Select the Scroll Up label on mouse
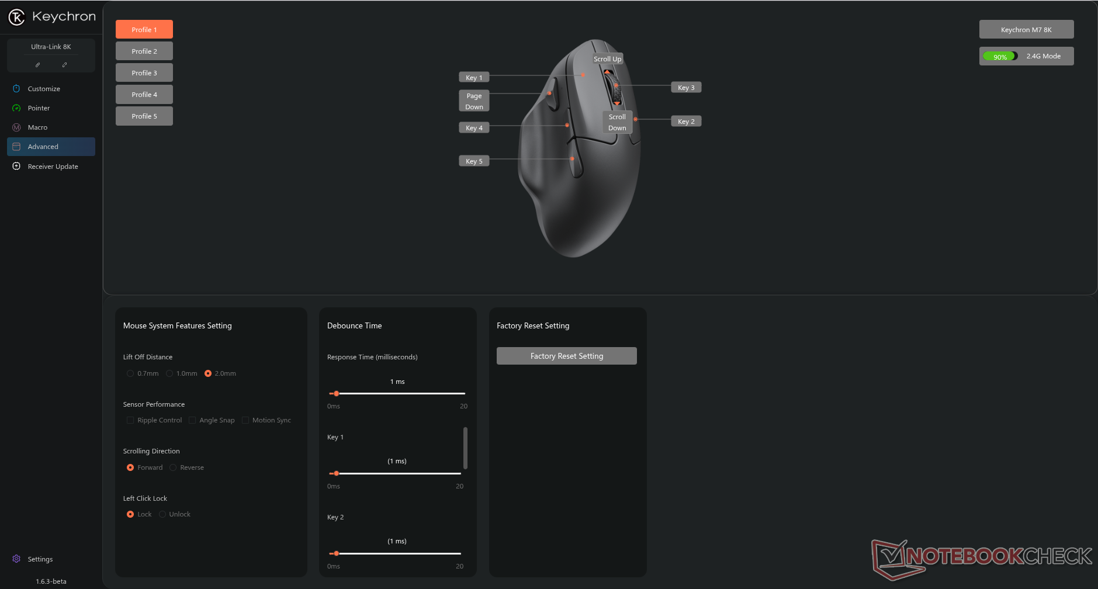This screenshot has width=1098, height=589. 608,58
